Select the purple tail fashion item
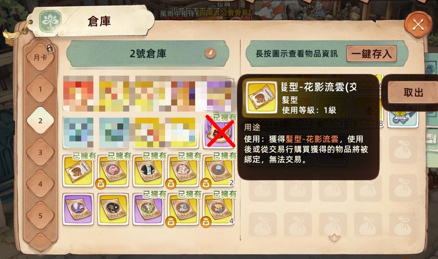 point(78,209)
